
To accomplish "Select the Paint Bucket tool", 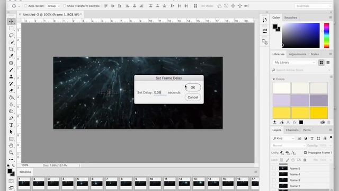I will (x=11, y=98).
